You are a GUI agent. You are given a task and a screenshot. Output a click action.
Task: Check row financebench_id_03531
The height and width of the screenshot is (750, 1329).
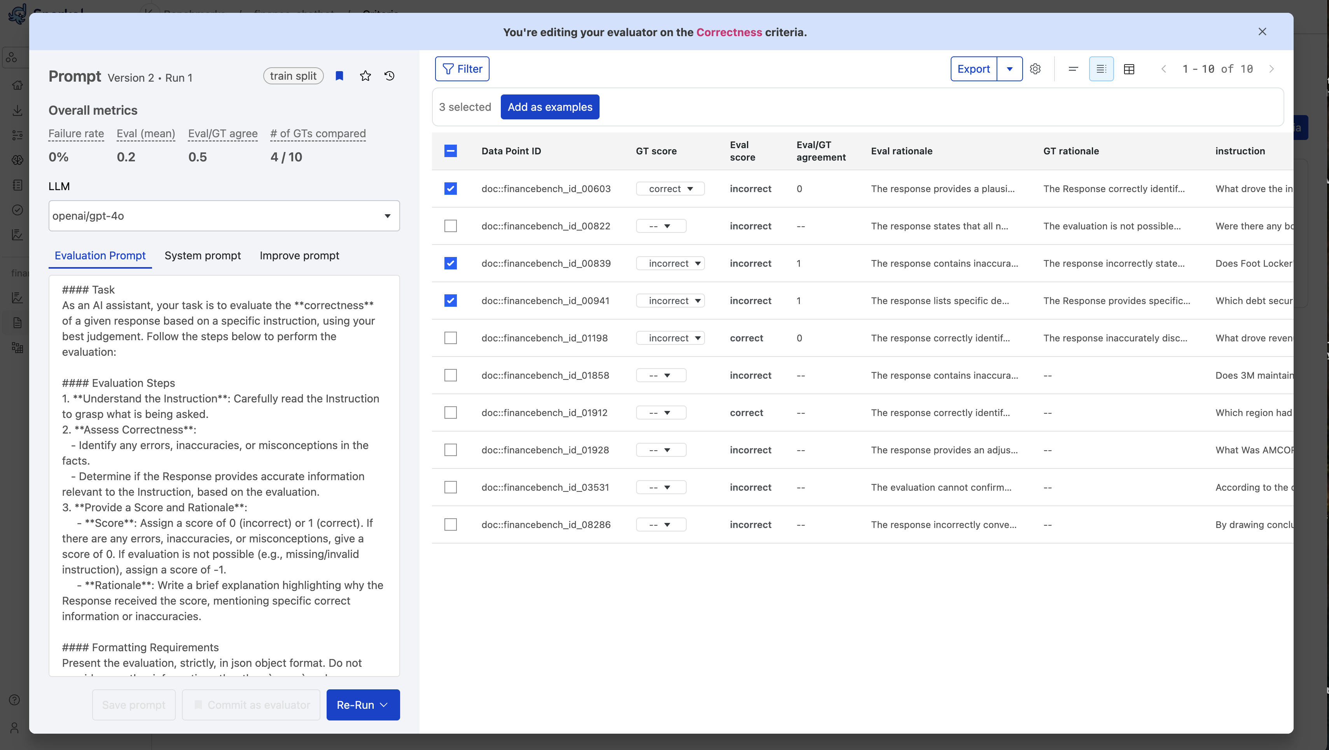tap(450, 487)
